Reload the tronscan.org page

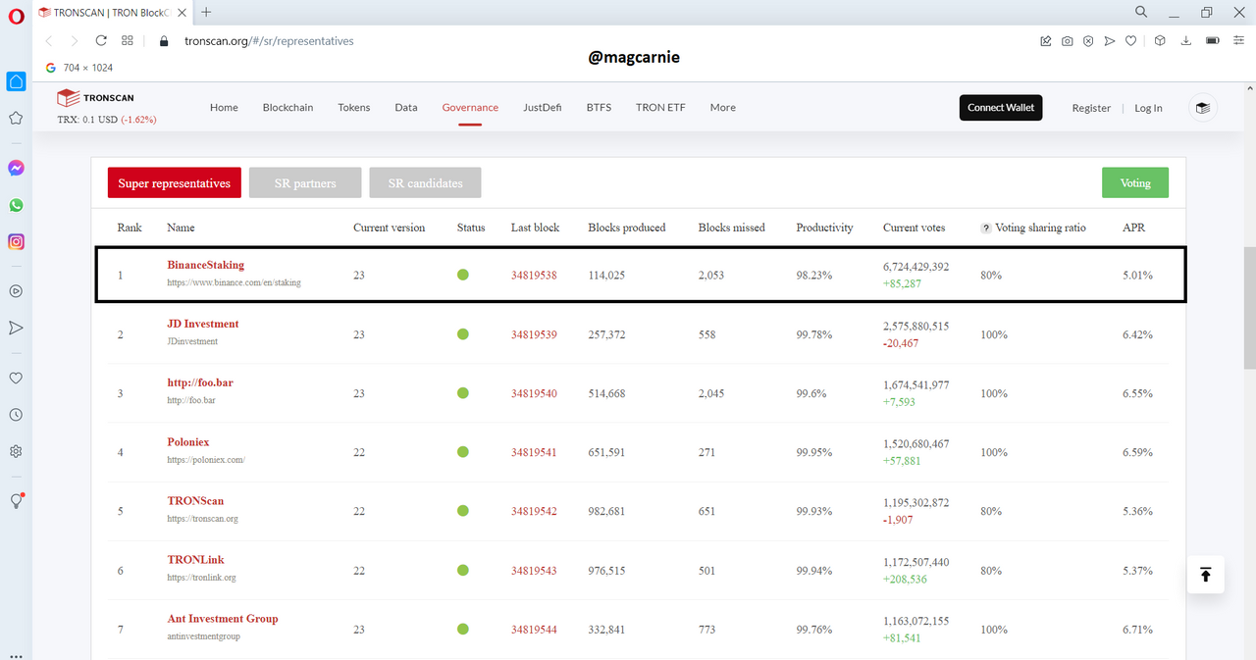coord(101,41)
